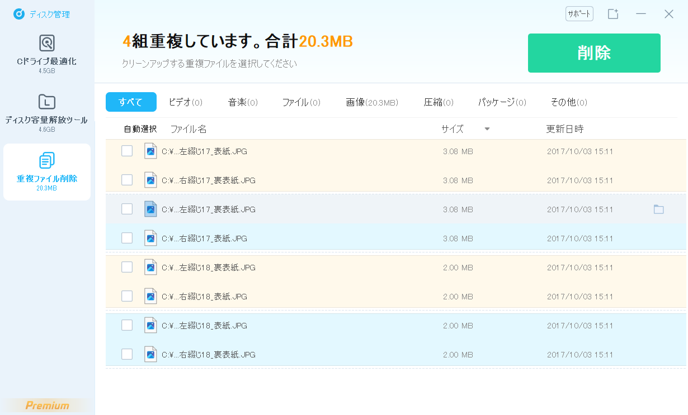The height and width of the screenshot is (415, 688).
Task: Click image file icon for 左綴じ17_表紙.JPG
Action: point(150,151)
